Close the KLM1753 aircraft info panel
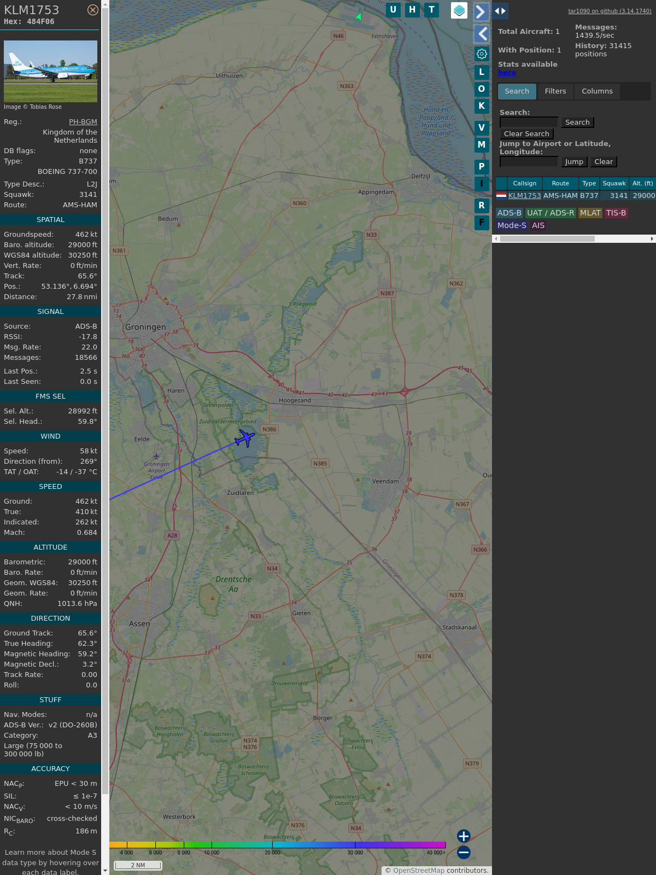 point(93,10)
